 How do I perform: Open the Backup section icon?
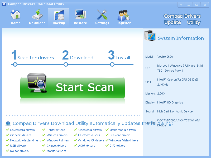click(59, 14)
